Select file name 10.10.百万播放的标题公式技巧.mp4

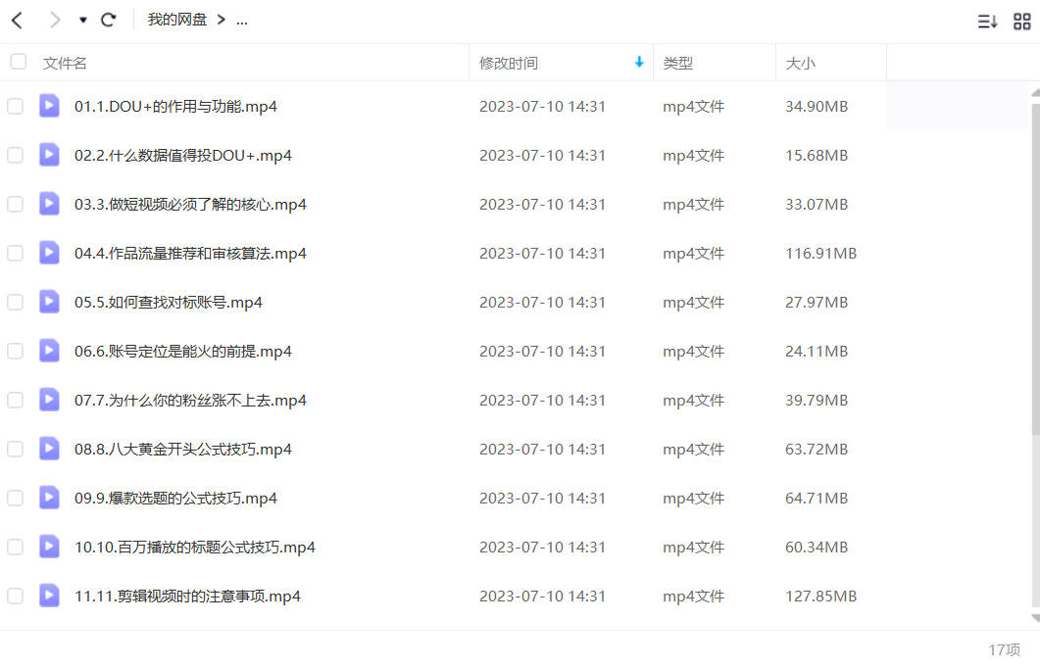click(195, 547)
